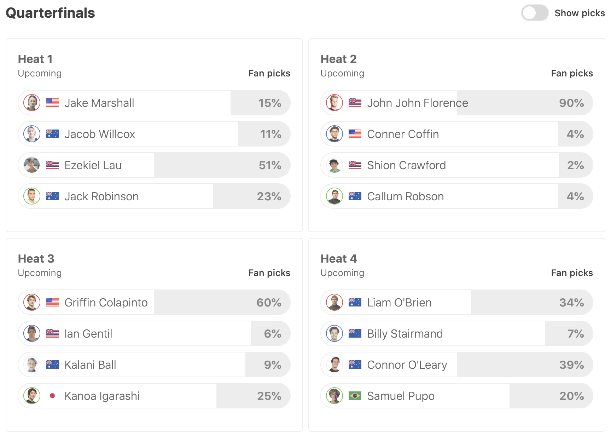Click the Heat 4 Fan picks label
Screen dimensions: 611x436
pos(572,273)
